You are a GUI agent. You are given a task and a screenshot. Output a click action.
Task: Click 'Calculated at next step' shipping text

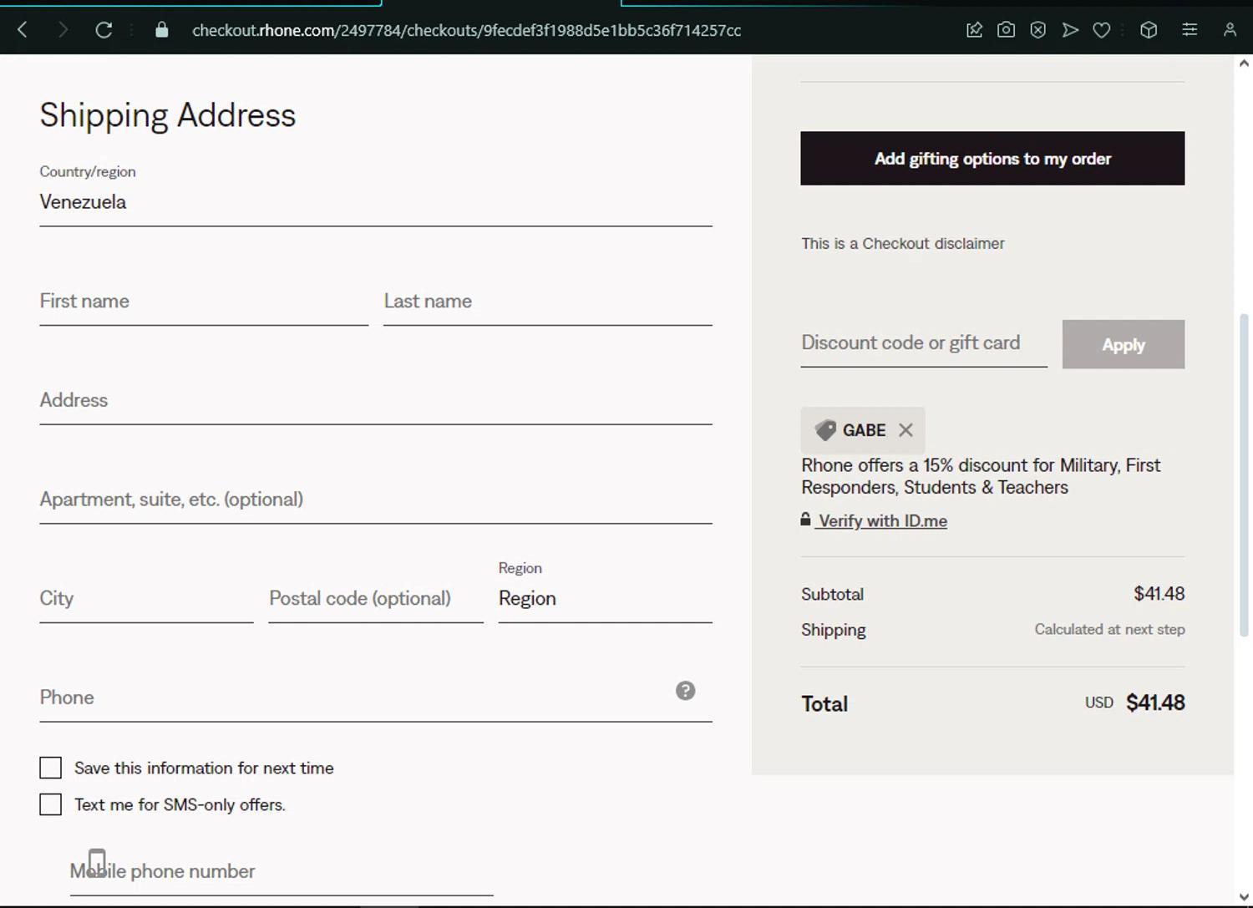coord(1109,630)
